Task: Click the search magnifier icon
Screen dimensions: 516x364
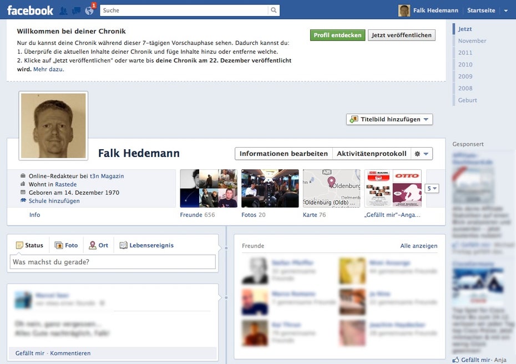Action: [274, 10]
